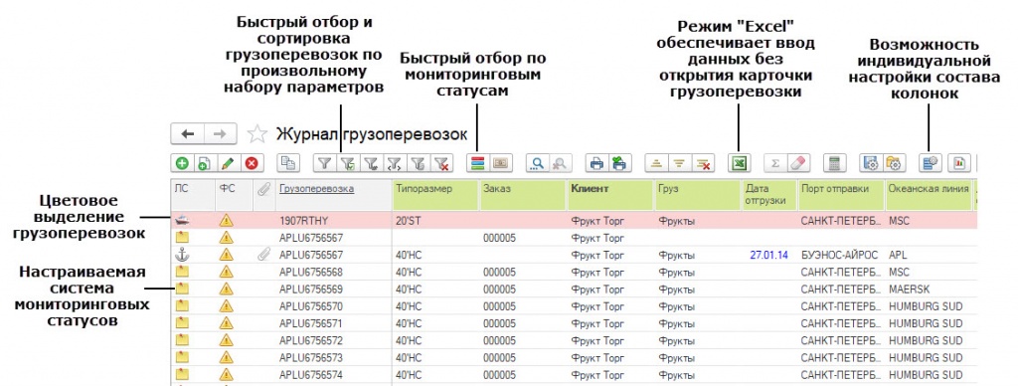Click Фрукты cargo cell in row APLU6756569
Image resolution: width=1018 pixels, height=386 pixels.
(x=676, y=289)
